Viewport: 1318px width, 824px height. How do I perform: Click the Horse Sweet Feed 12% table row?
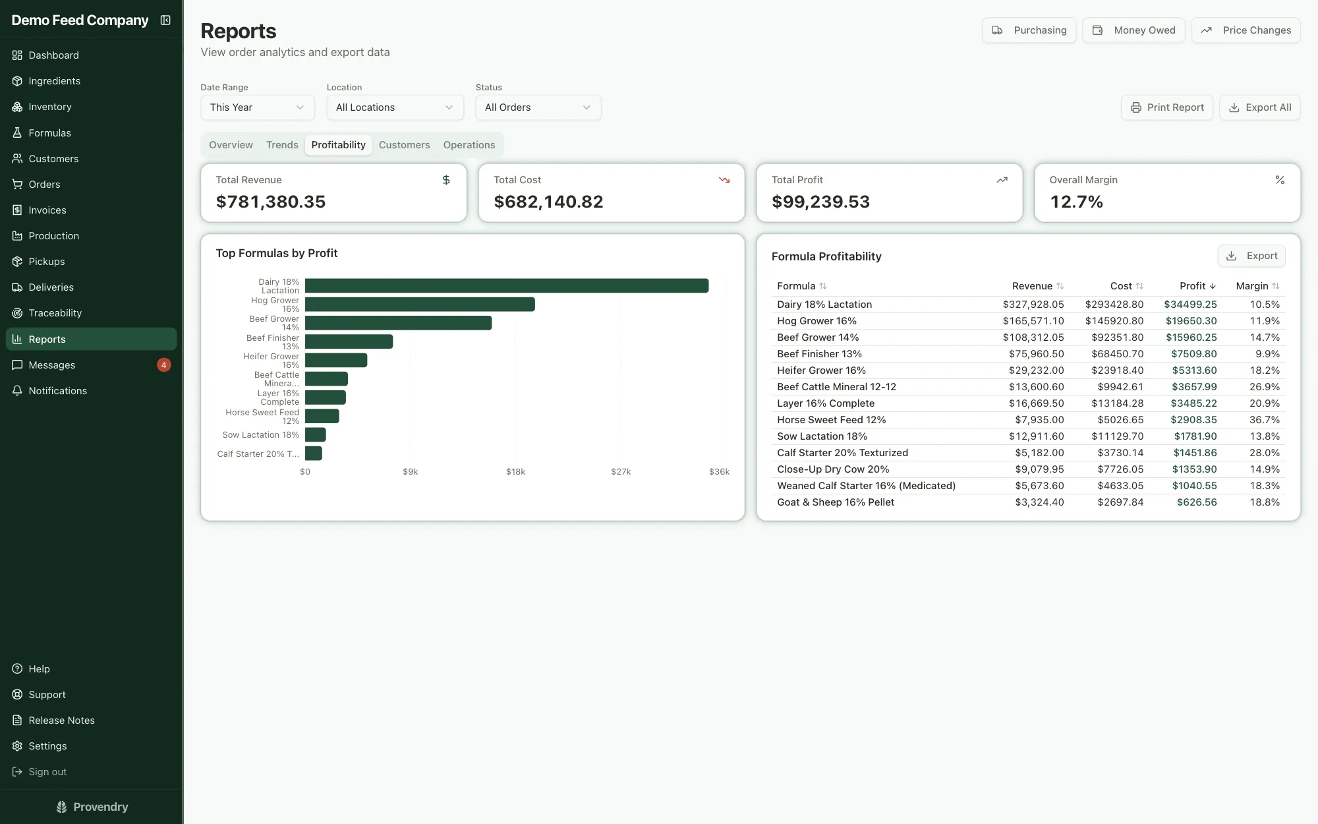[x=1028, y=420]
